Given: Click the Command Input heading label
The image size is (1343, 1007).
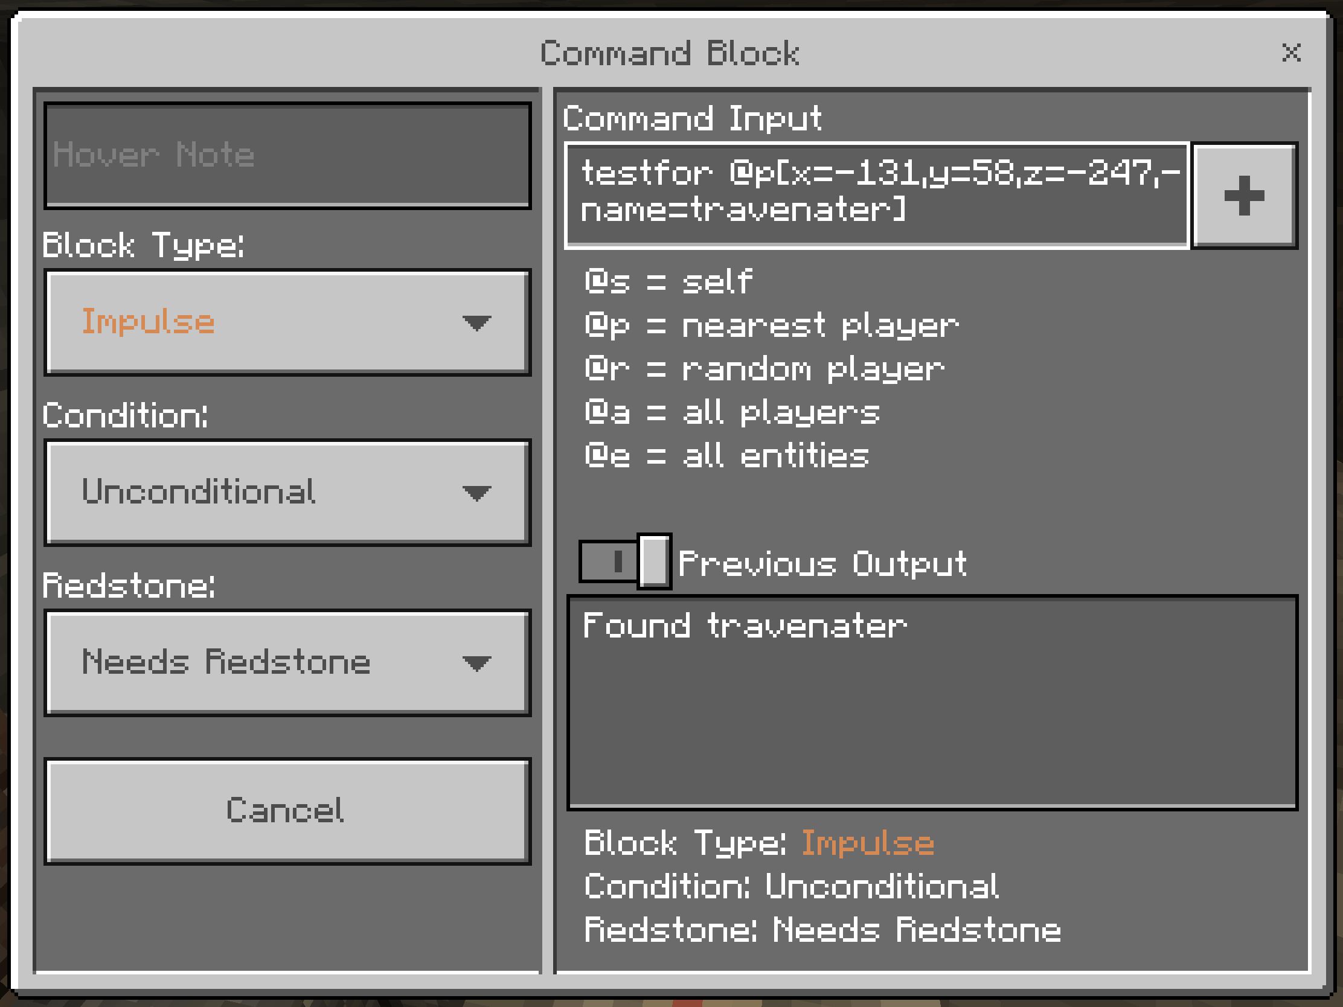Looking at the screenshot, I should (x=692, y=118).
